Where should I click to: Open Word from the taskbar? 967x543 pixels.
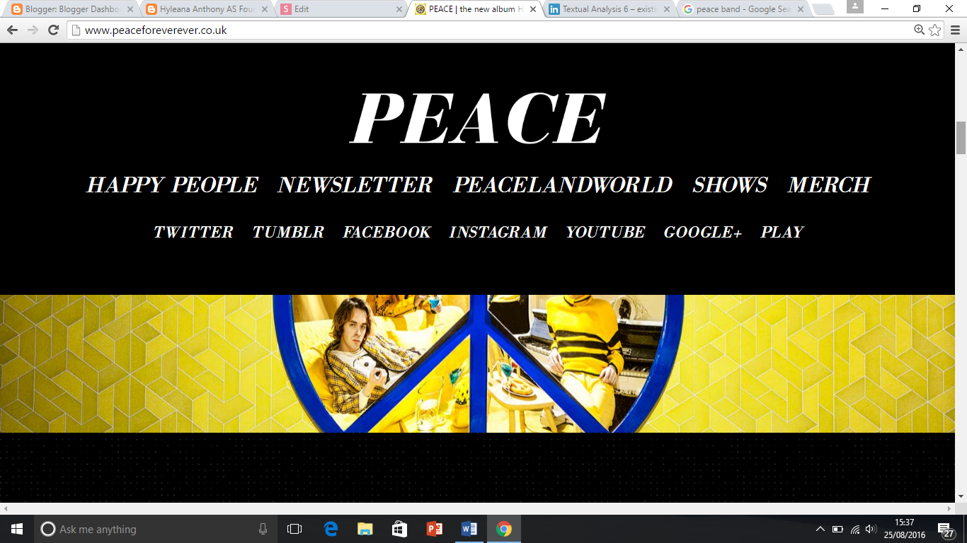tap(469, 529)
